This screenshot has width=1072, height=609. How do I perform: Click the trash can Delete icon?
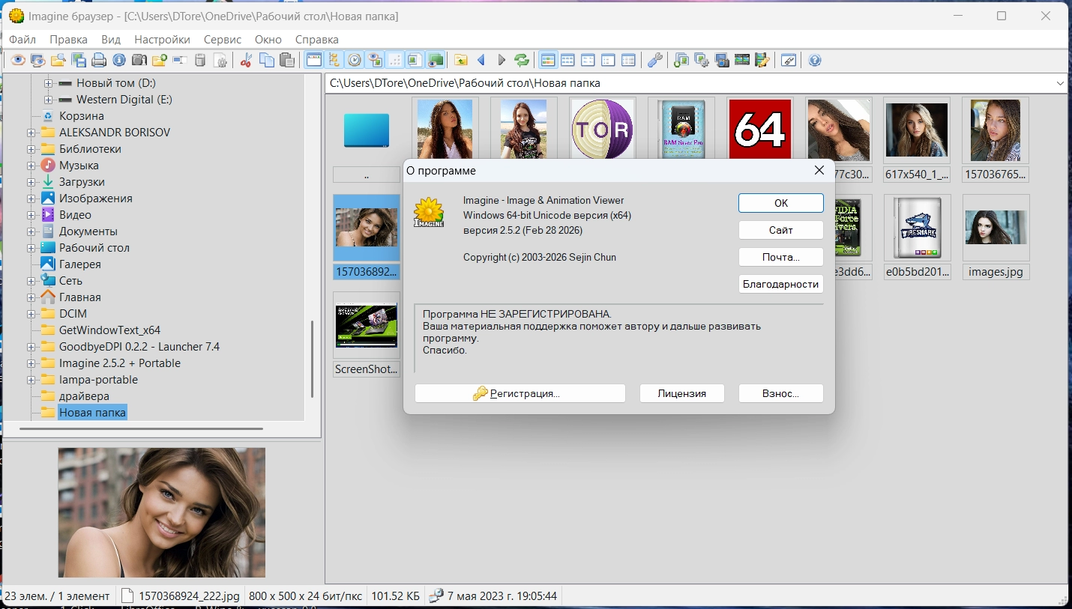(200, 61)
